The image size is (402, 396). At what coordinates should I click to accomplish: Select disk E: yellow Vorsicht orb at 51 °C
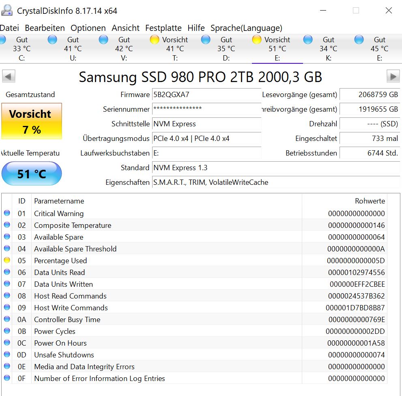257,40
